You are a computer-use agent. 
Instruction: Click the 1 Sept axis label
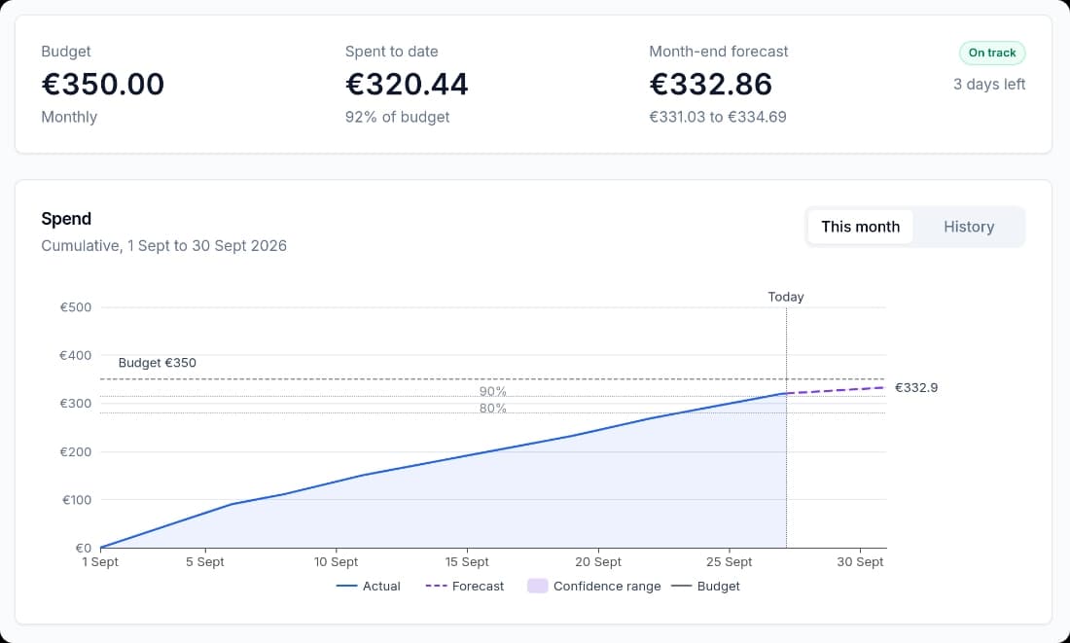(x=100, y=561)
